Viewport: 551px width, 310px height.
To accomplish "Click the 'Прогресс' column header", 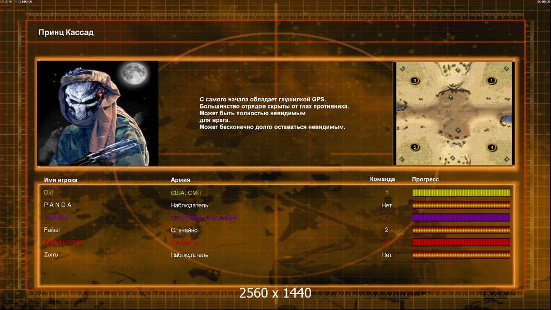I will [x=425, y=179].
